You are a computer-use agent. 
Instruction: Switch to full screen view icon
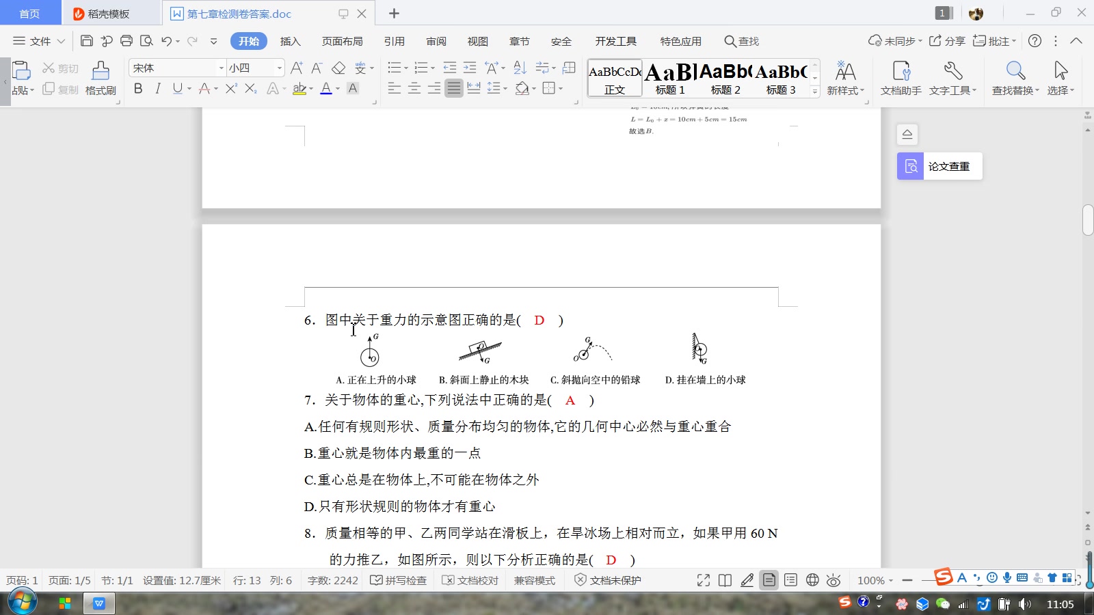point(704,580)
